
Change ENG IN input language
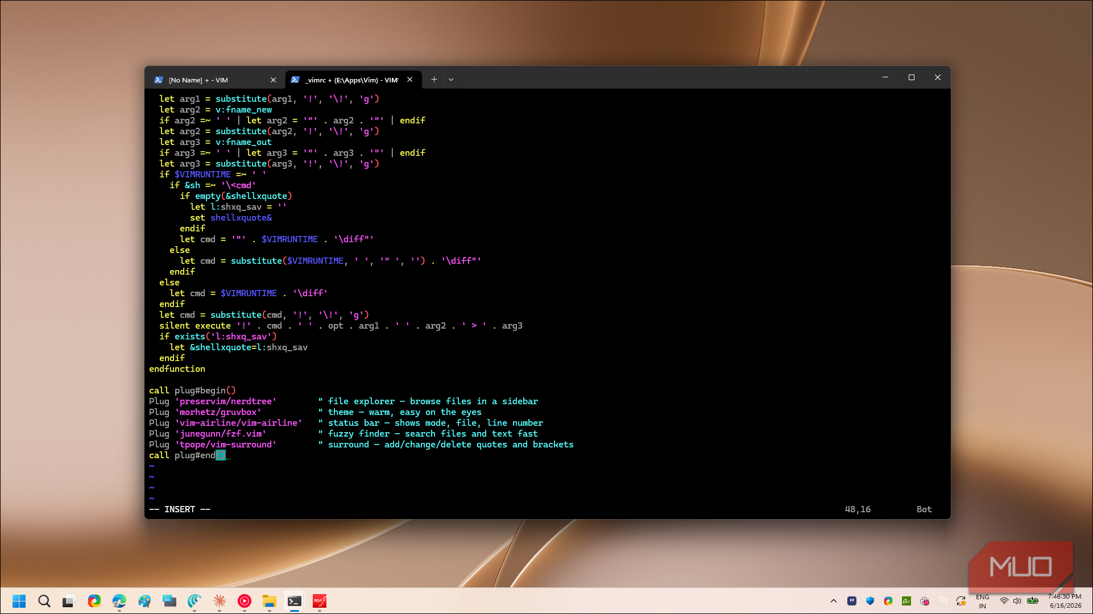[x=983, y=601]
